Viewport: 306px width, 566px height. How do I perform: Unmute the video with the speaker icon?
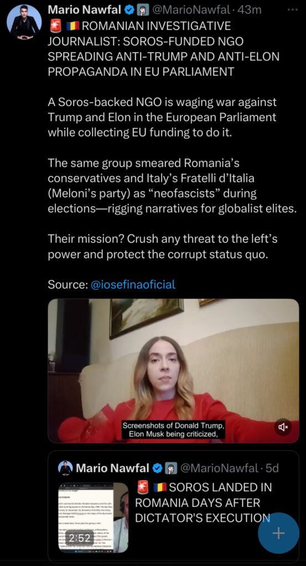click(x=283, y=427)
